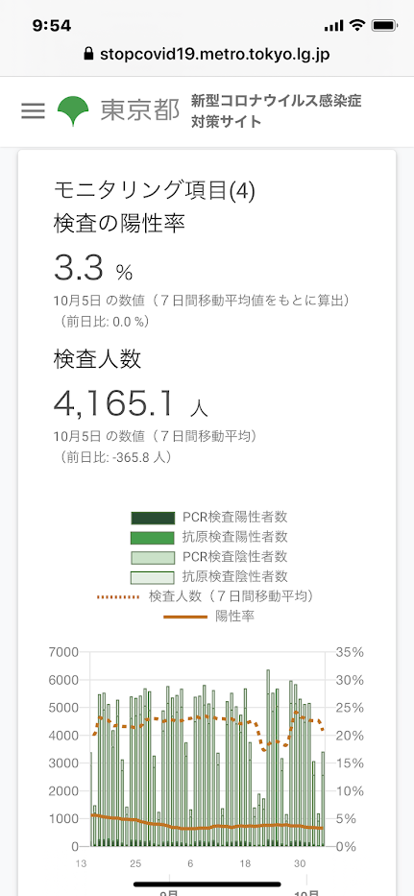This screenshot has width=414, height=896.
Task: Tap the lock icon in address bar
Action: click(88, 55)
